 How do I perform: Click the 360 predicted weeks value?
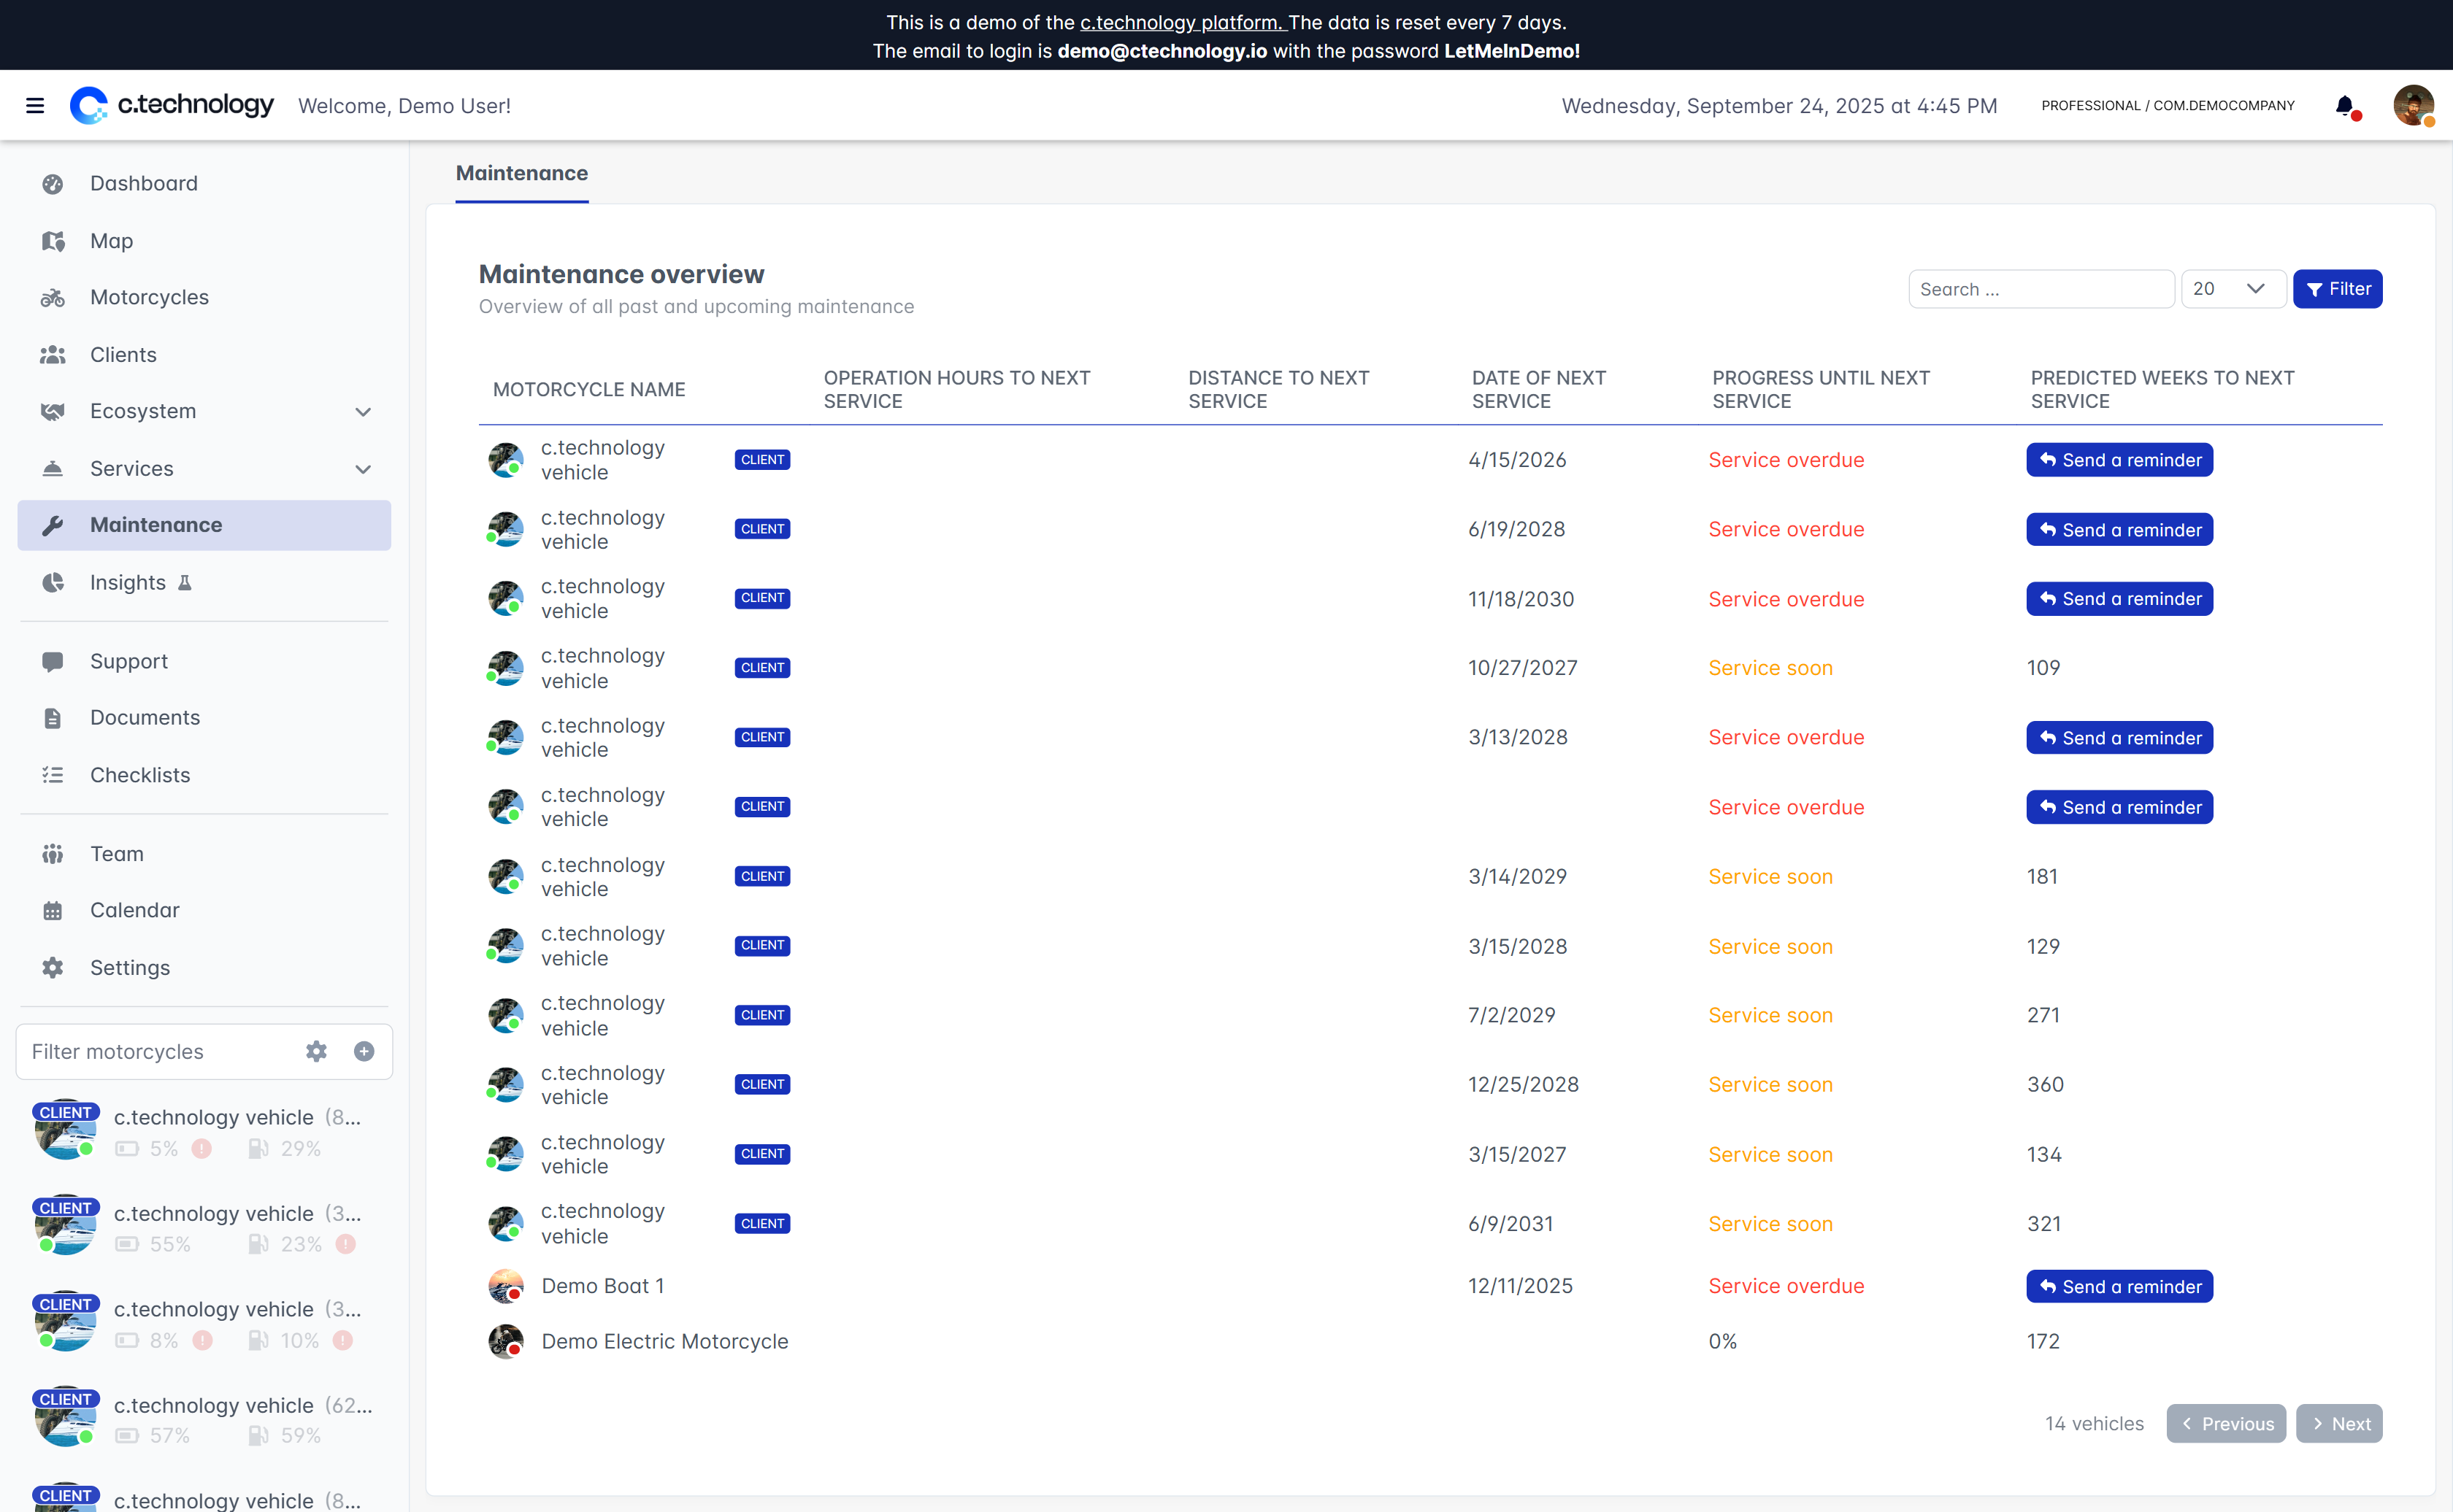[x=2046, y=1084]
